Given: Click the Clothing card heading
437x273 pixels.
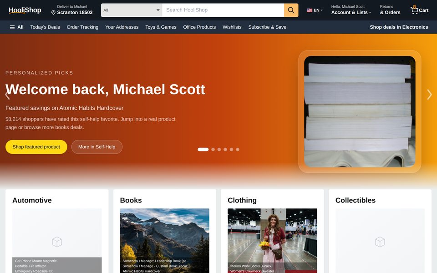Looking at the screenshot, I should pos(242,200).
